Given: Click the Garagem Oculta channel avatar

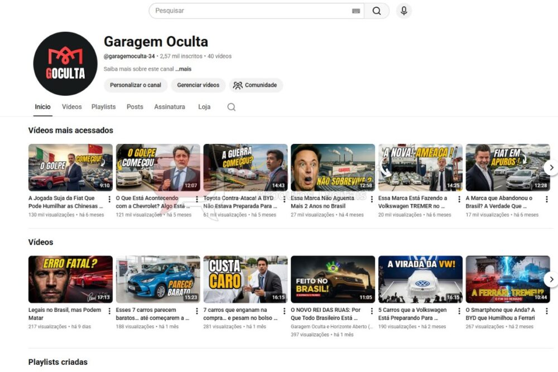Looking at the screenshot, I should 65,64.
